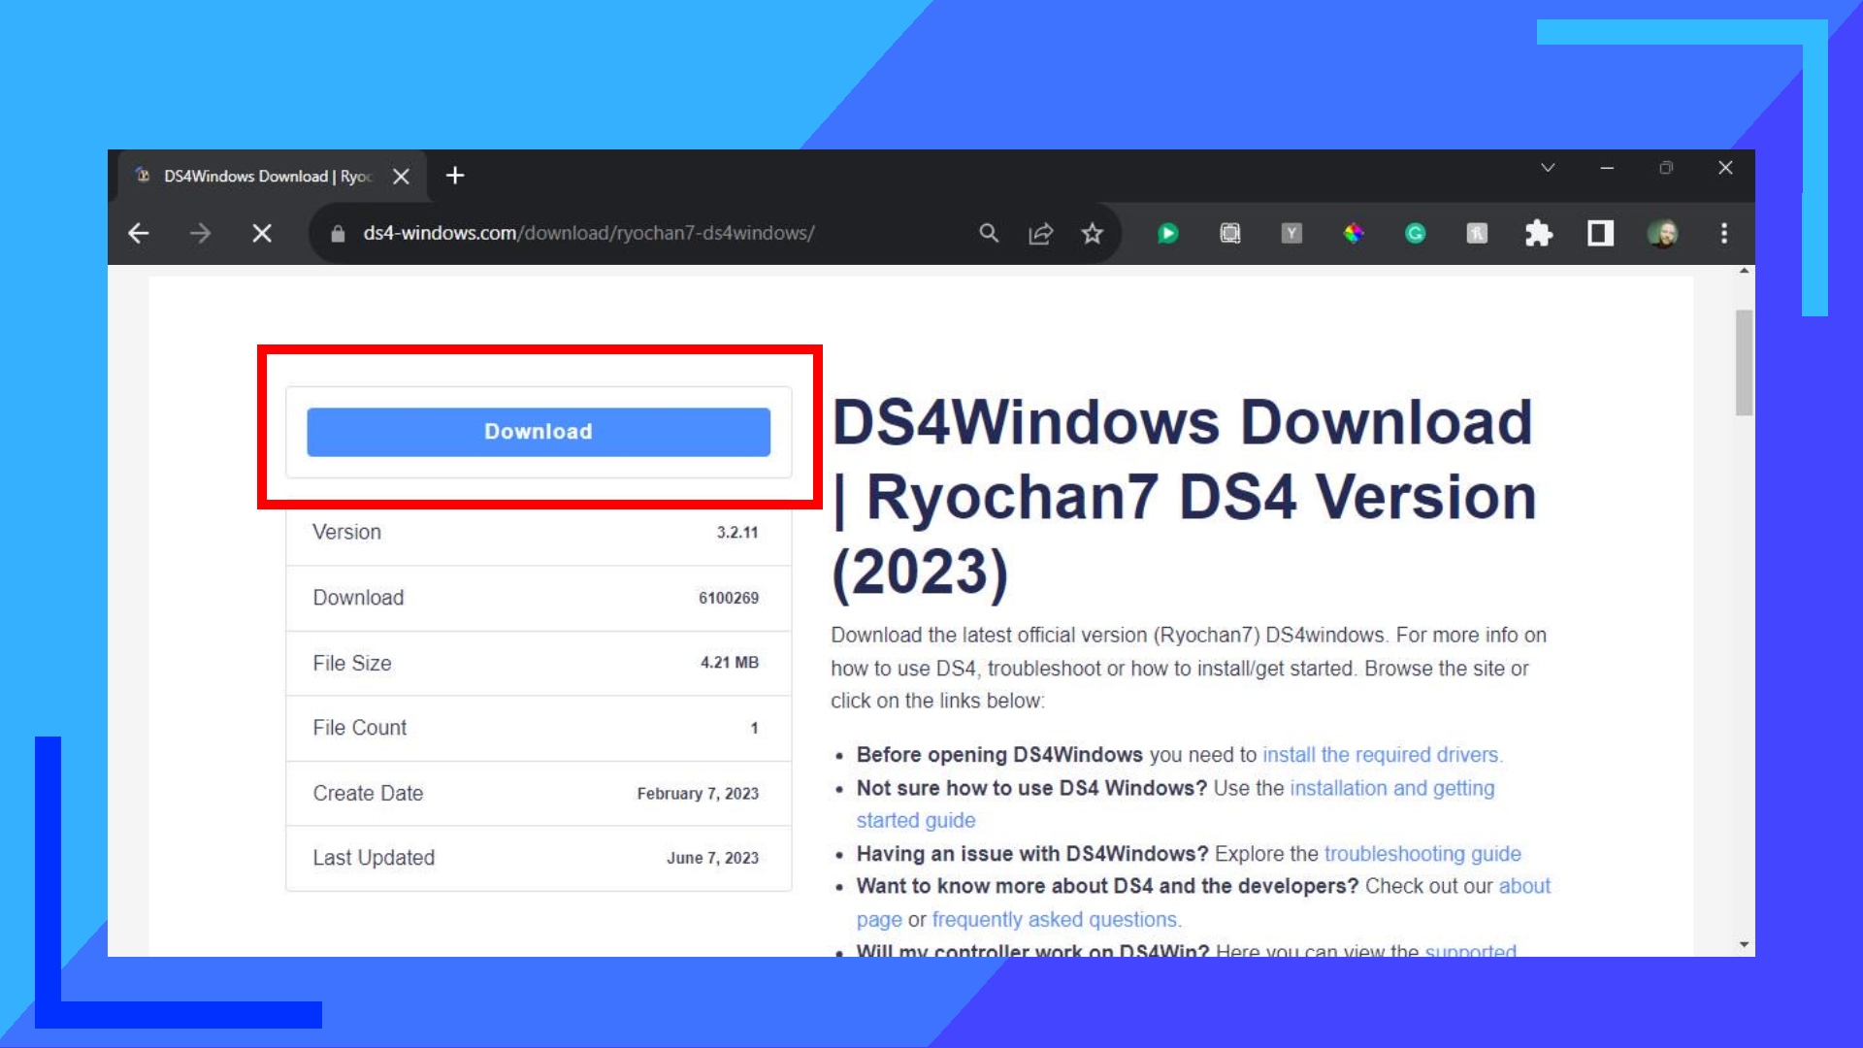Screen dimensions: 1863x1048
Task: Stop page loading with X button
Action: click(262, 233)
